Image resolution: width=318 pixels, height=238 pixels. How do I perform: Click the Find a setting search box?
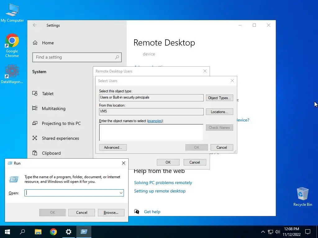[77, 57]
